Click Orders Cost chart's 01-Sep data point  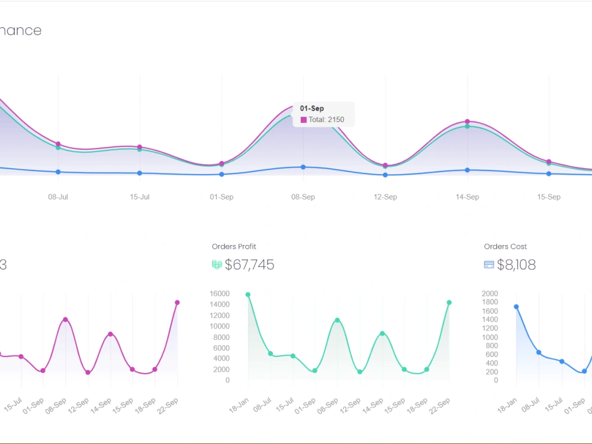584,371
